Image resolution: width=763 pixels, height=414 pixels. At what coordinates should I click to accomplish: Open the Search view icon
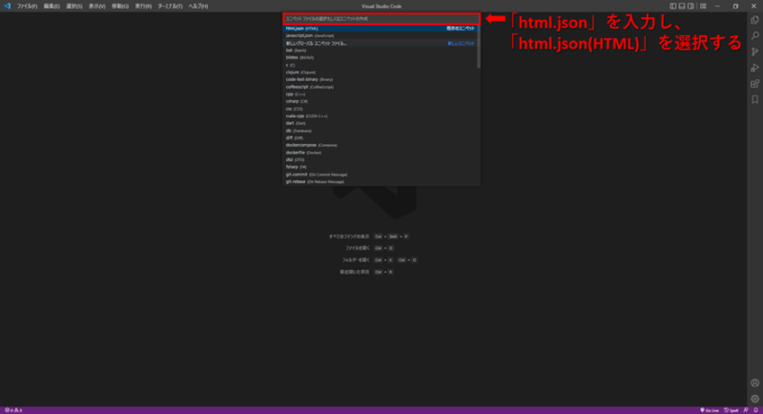pos(754,34)
